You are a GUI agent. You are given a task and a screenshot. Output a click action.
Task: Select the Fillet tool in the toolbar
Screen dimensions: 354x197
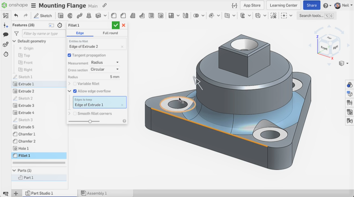[x=114, y=16]
